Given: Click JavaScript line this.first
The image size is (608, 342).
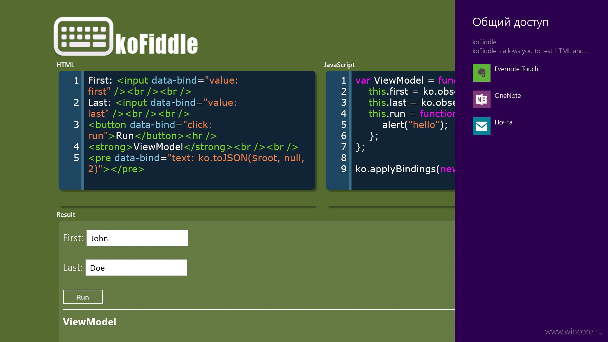Looking at the screenshot, I should pos(412,92).
